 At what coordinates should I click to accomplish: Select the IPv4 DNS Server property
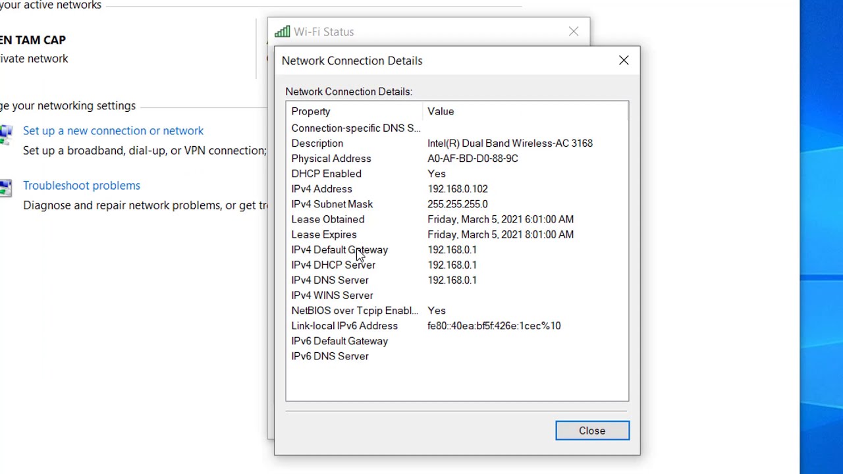[330, 280]
